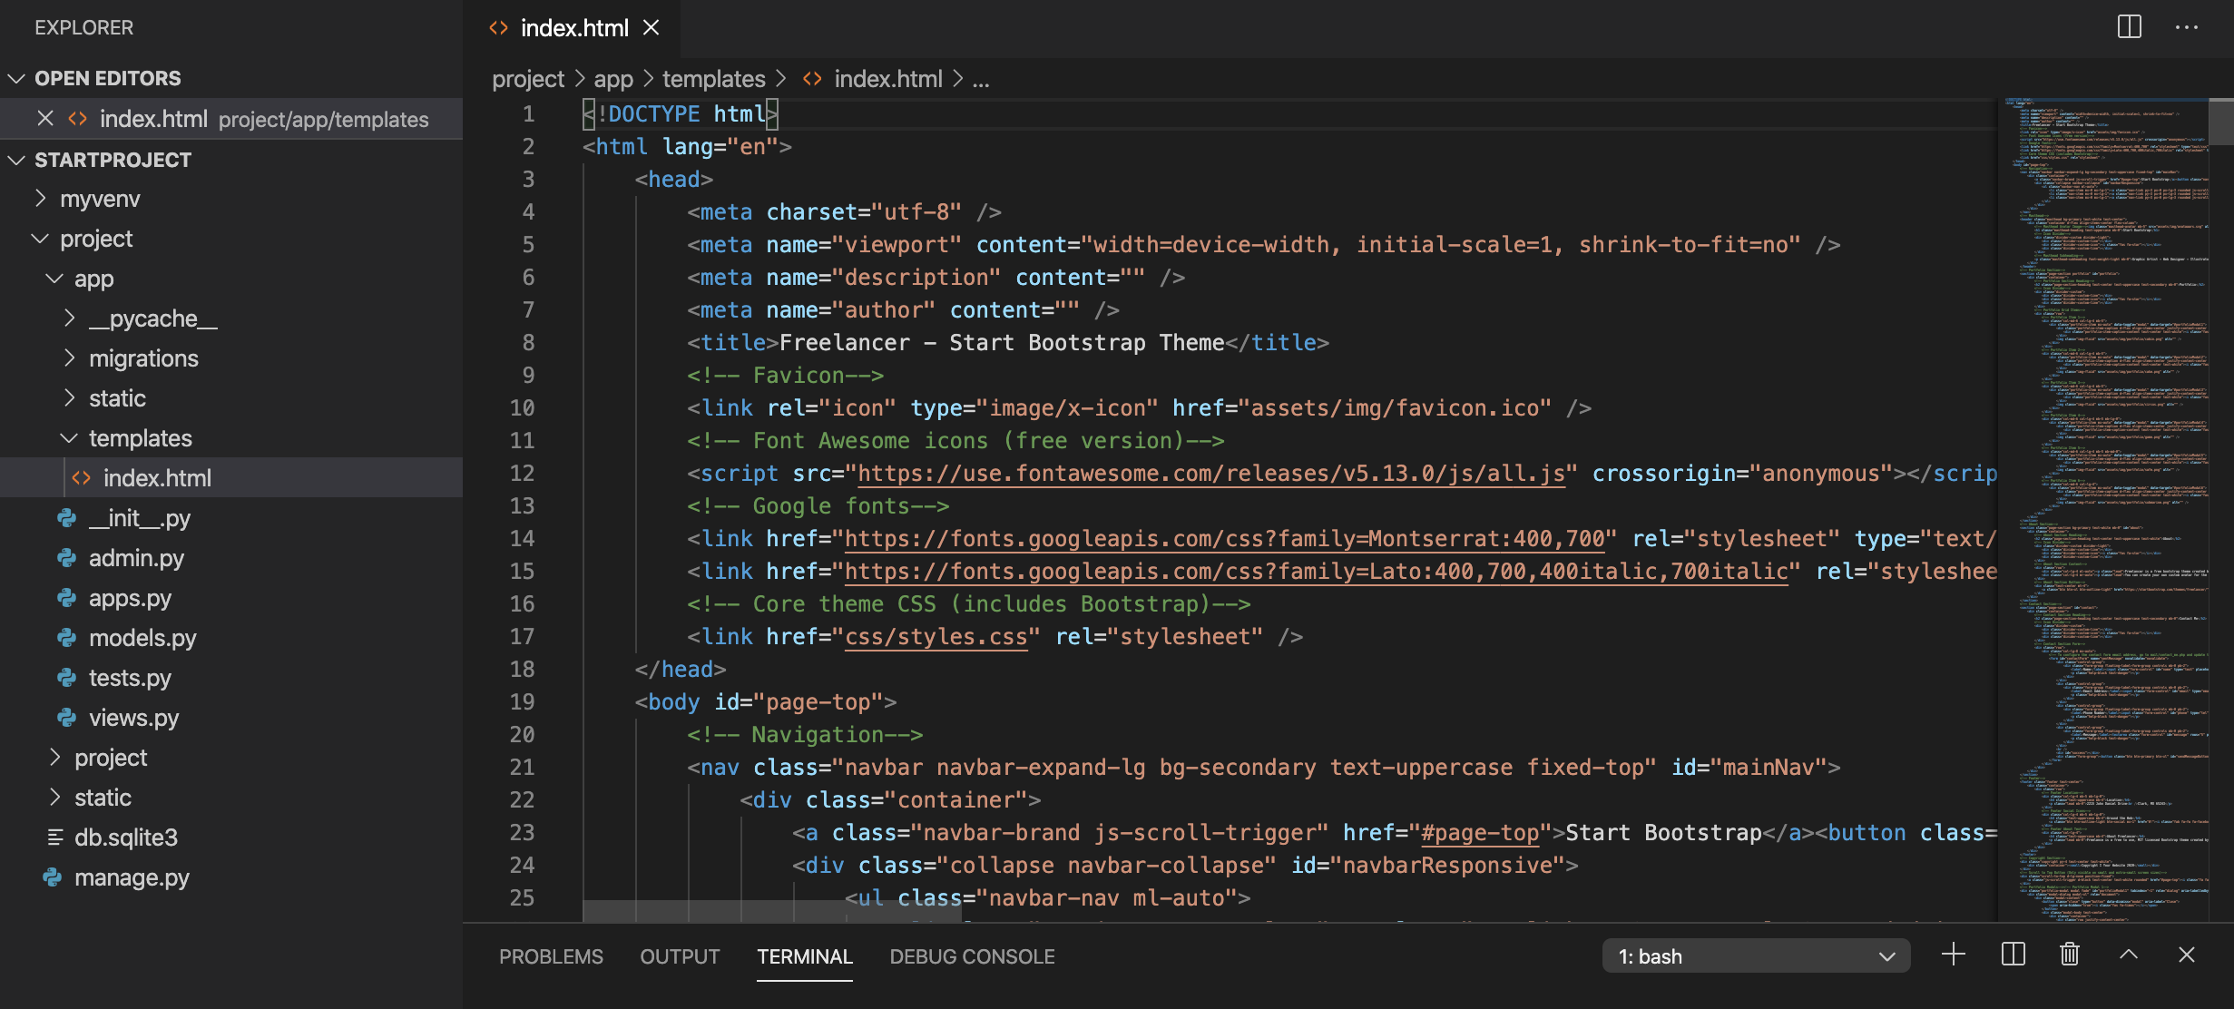The height and width of the screenshot is (1009, 2234).
Task: Switch to the DEBUG CONSOLE tab
Action: pyautogui.click(x=972, y=956)
